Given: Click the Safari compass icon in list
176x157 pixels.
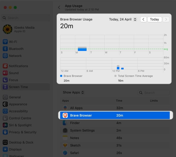Looking at the screenshot, I should point(65,153).
